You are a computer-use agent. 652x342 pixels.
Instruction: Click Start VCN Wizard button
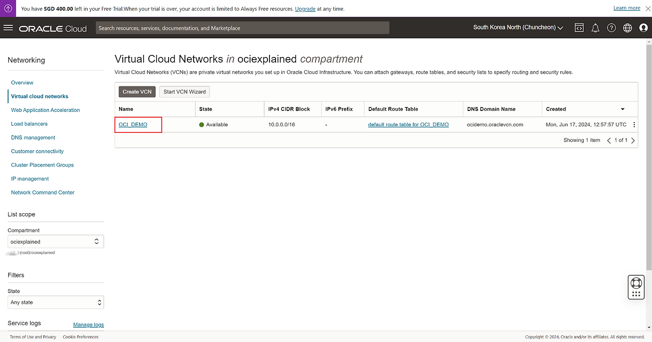tap(184, 92)
